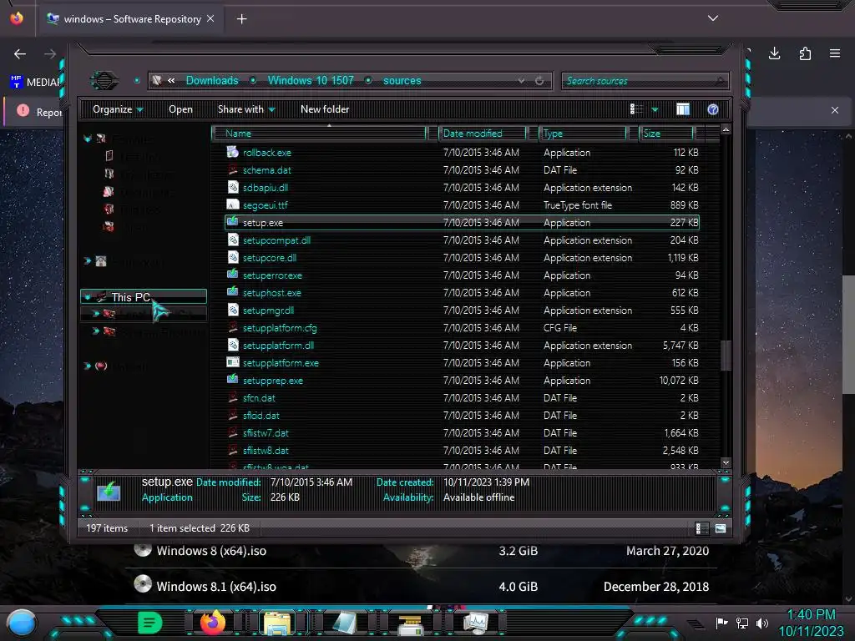Click the schema.dat file icon

[233, 169]
